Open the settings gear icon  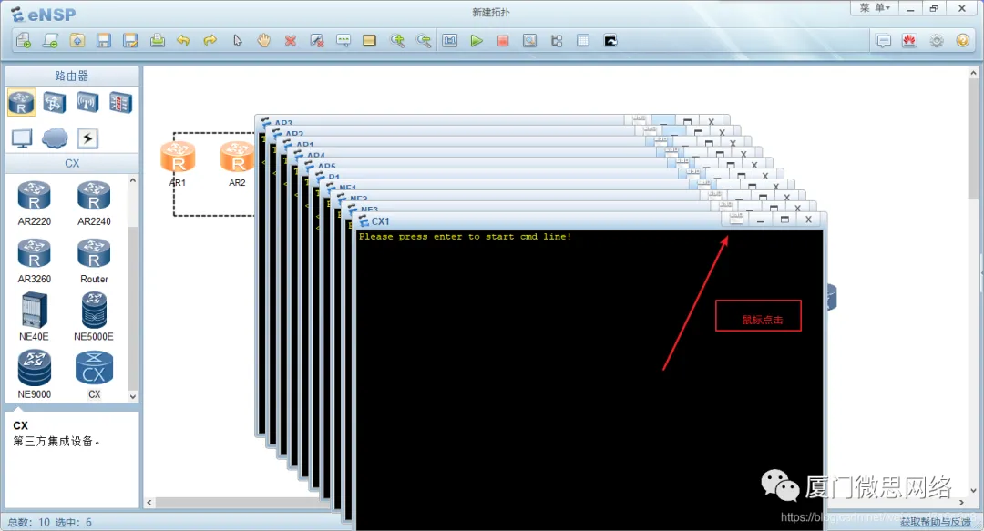click(937, 41)
